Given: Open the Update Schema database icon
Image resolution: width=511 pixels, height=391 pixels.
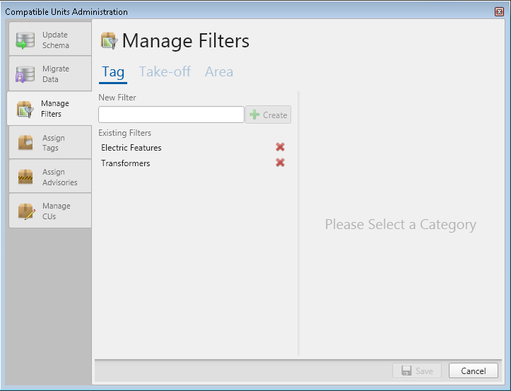Looking at the screenshot, I should pos(25,40).
